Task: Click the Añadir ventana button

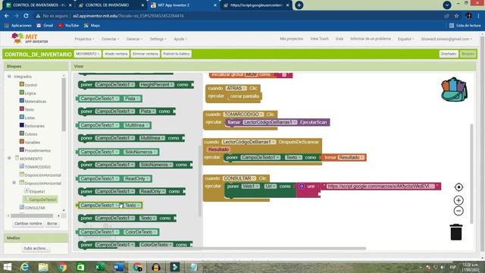Action: pyautogui.click(x=116, y=54)
